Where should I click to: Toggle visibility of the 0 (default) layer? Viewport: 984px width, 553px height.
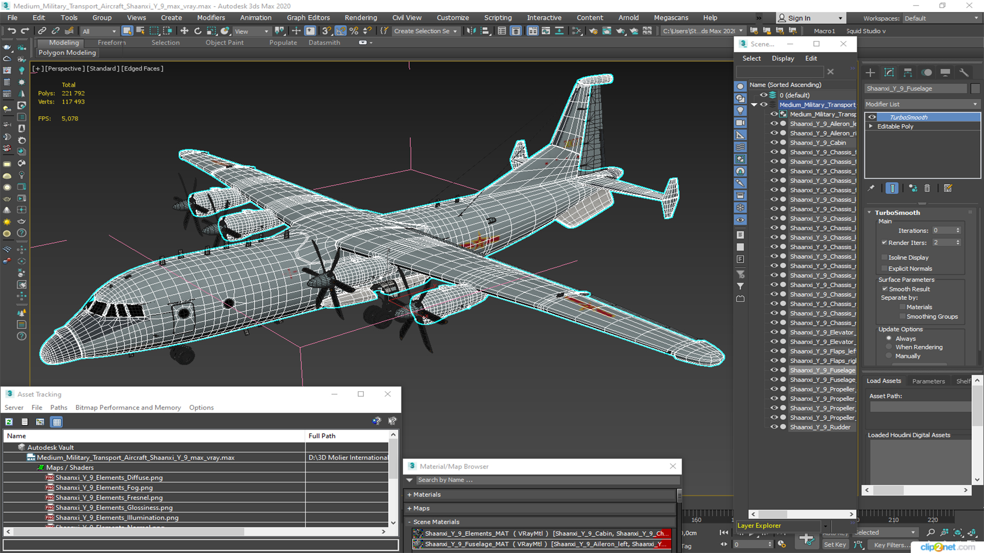[764, 95]
